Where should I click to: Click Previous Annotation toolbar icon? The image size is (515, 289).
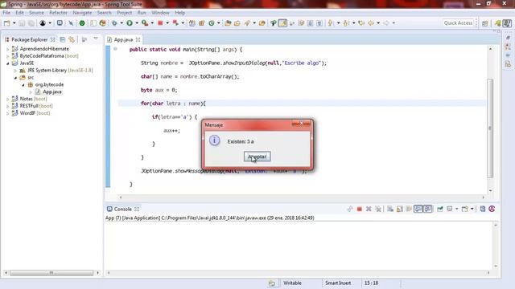[x=346, y=23]
